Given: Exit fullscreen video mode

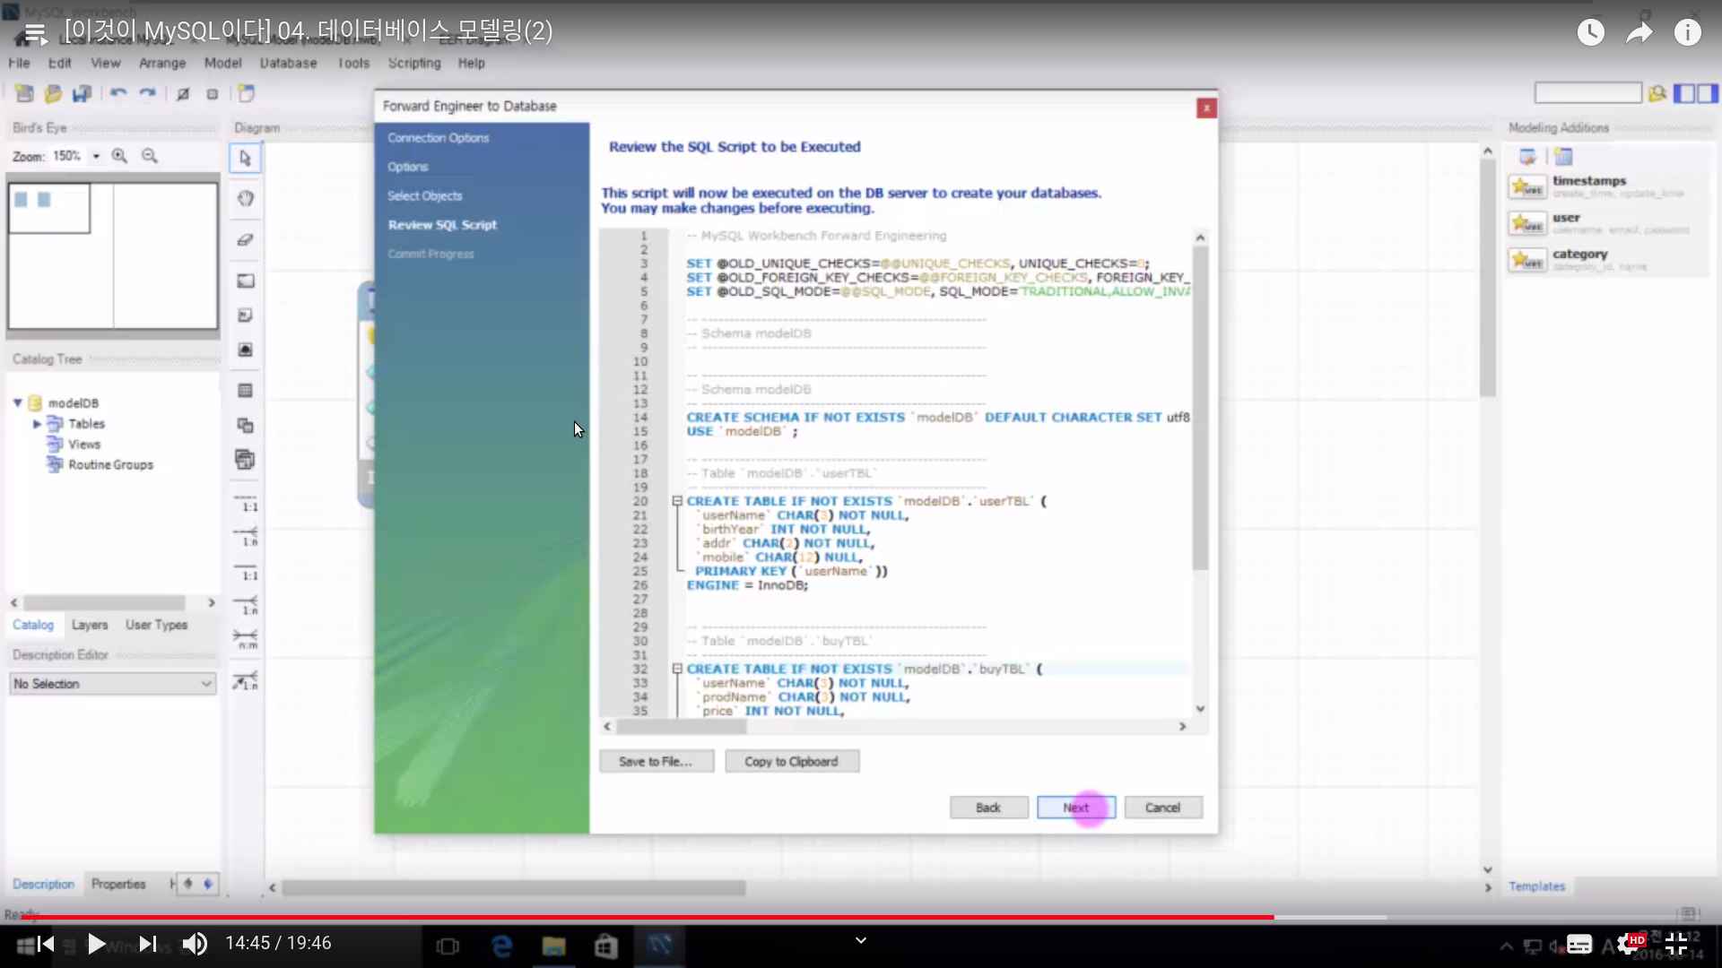Looking at the screenshot, I should 1676,944.
